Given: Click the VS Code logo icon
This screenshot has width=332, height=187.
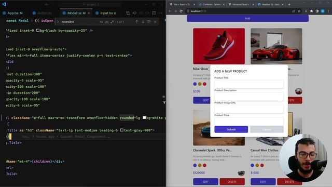Looking at the screenshot, I should [x=4, y=4].
